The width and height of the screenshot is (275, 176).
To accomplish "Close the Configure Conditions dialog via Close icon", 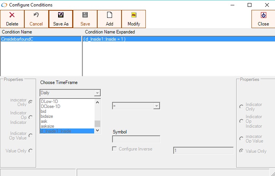I will coord(263,15).
